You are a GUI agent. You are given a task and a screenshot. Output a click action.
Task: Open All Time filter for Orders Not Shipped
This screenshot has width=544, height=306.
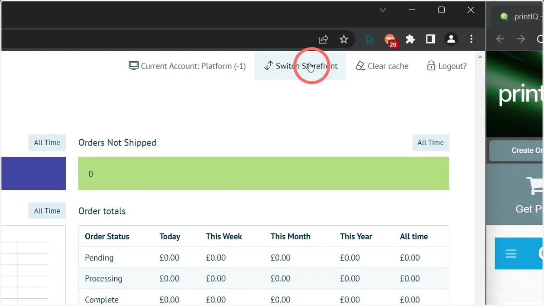[x=431, y=142]
